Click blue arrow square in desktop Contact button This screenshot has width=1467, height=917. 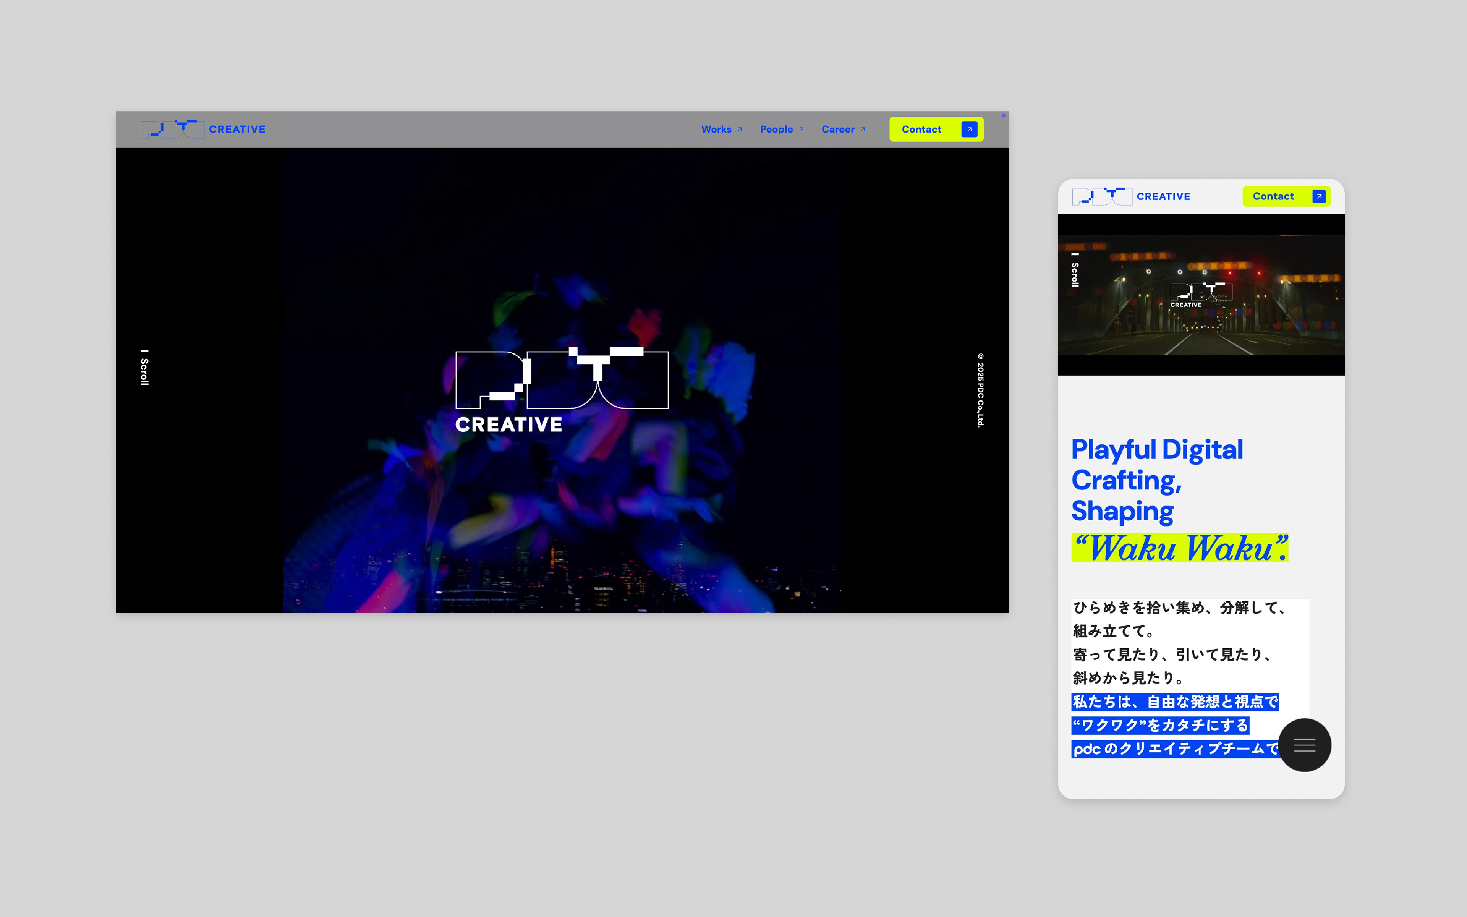tap(969, 129)
